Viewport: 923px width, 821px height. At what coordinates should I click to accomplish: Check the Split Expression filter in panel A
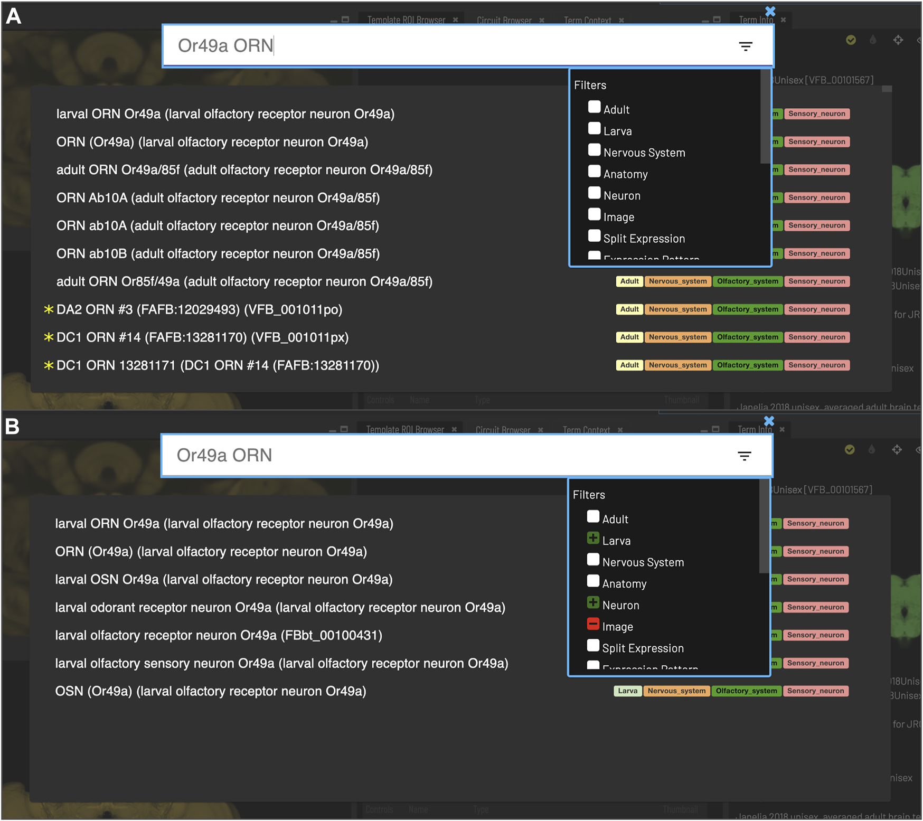tap(594, 236)
